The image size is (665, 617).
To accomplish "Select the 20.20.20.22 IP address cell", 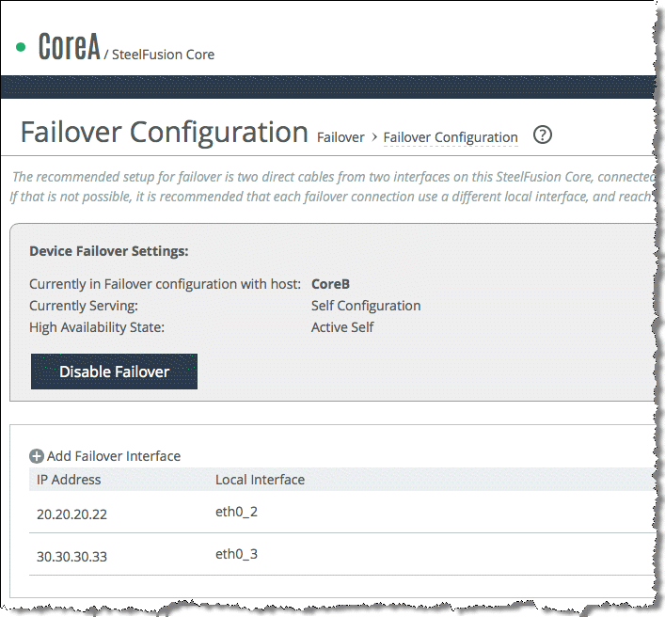I will [x=71, y=514].
